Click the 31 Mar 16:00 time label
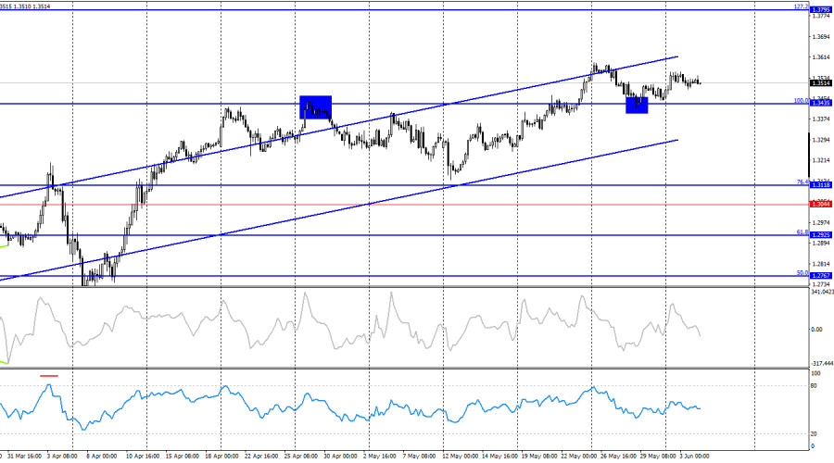834x463 pixels. [x=25, y=457]
